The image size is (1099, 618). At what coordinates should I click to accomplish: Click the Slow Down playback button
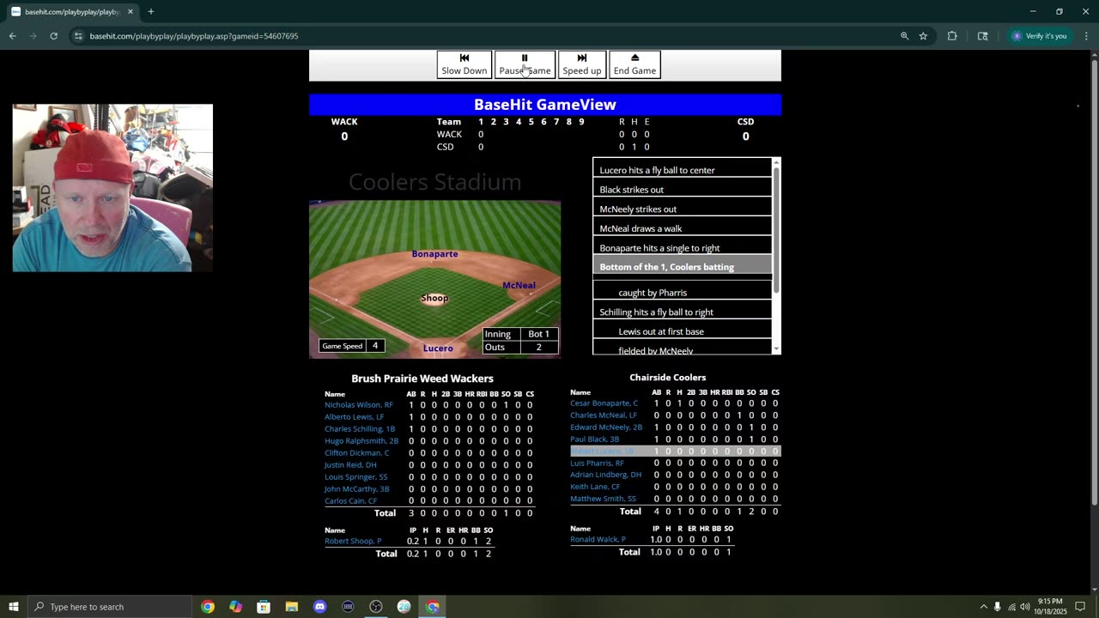tap(464, 64)
